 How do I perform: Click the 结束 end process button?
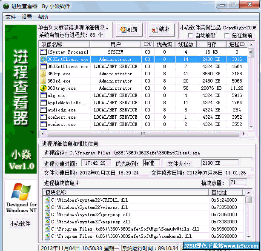(x=162, y=30)
